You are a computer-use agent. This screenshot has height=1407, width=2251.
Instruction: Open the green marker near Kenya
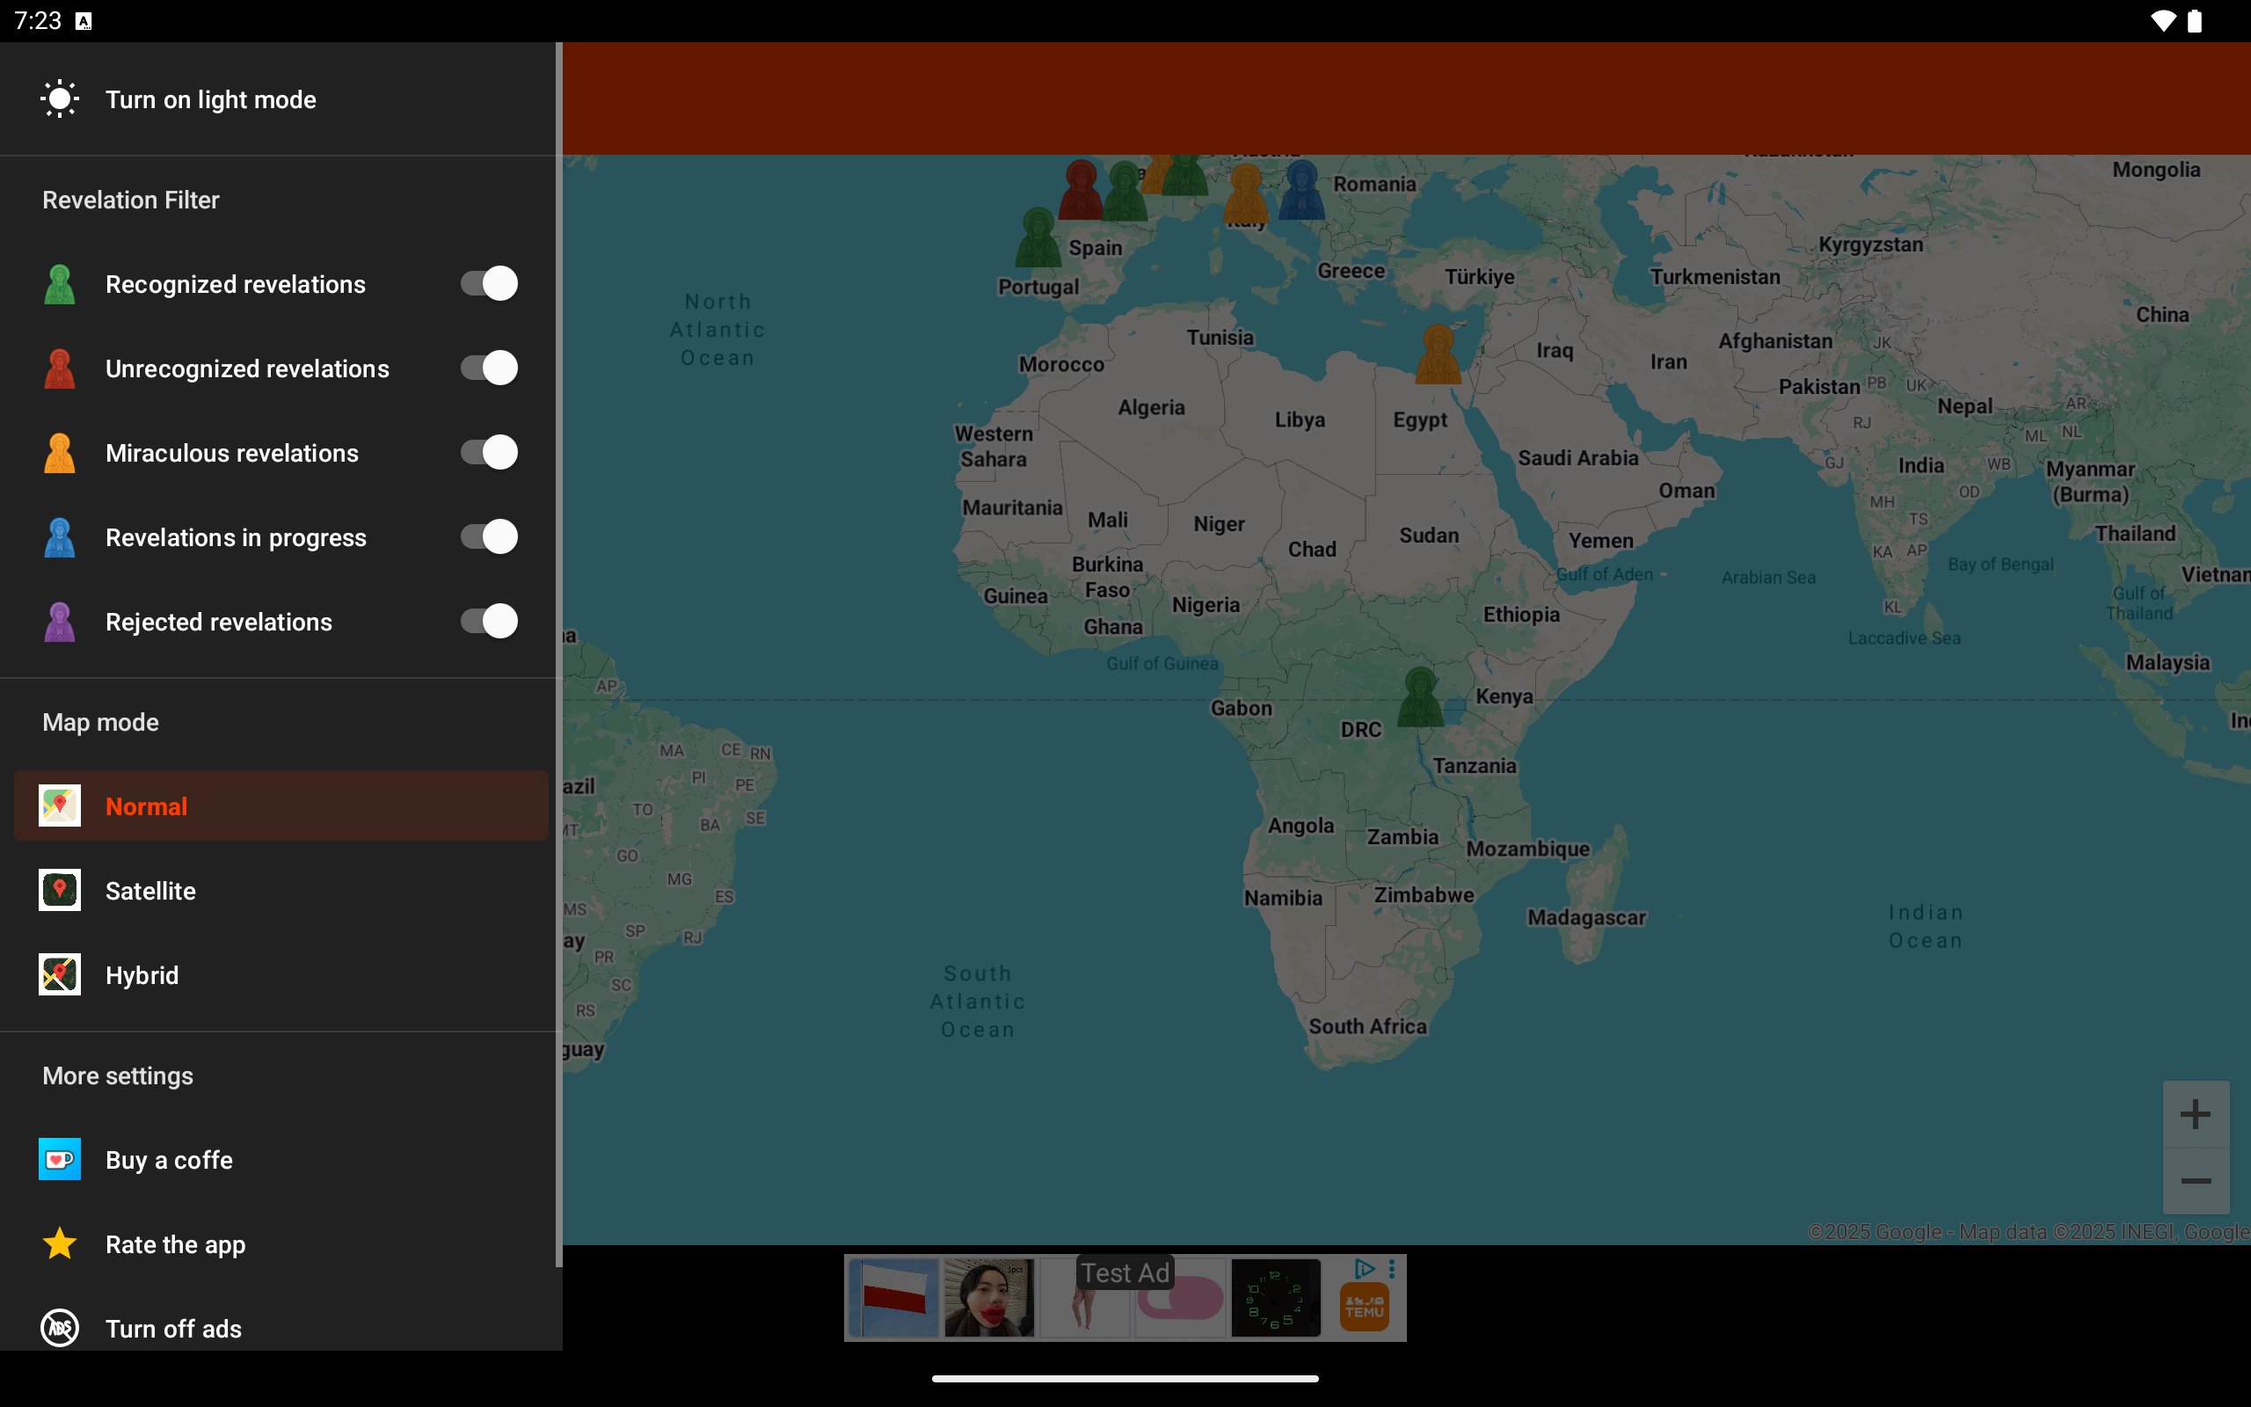(x=1419, y=696)
